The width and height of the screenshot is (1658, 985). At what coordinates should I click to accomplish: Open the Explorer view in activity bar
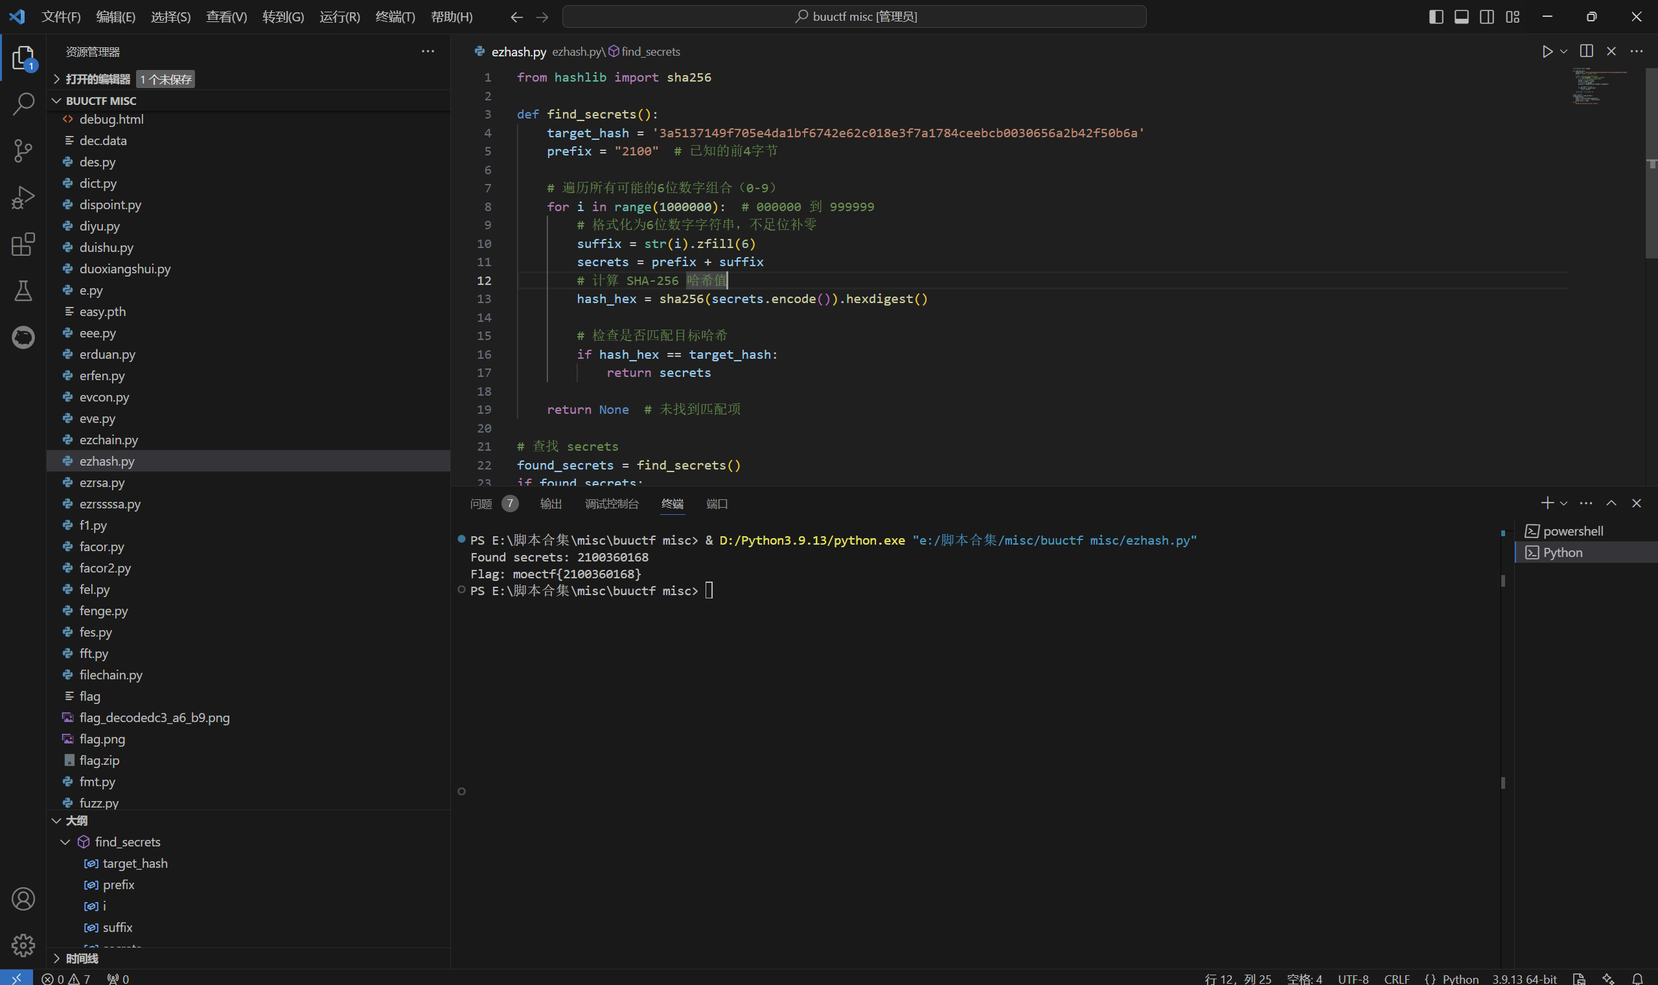[23, 58]
